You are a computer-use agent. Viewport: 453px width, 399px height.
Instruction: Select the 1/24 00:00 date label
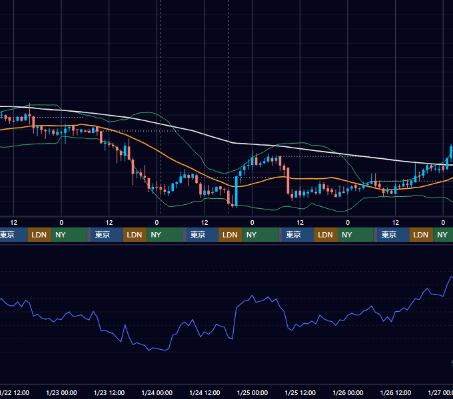point(157,392)
